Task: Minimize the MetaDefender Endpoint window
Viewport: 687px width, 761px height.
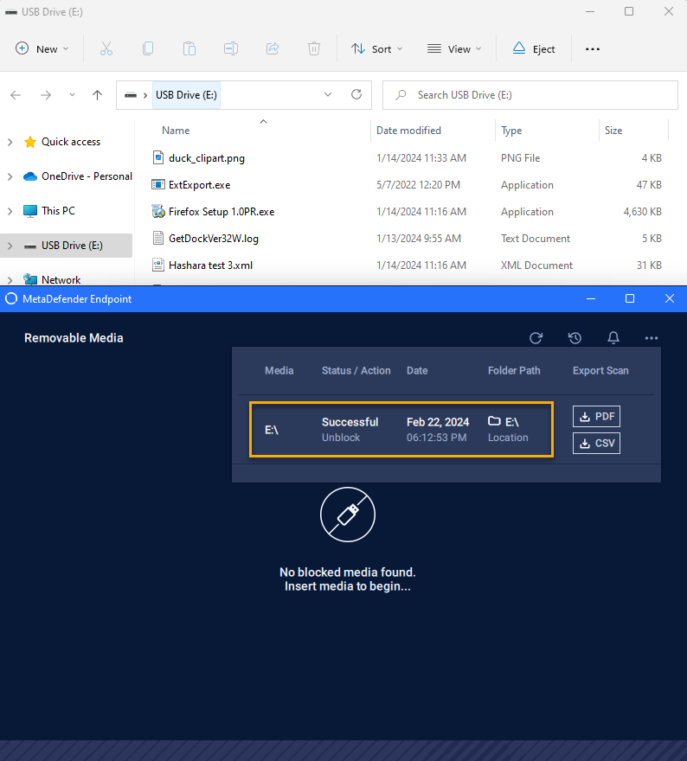Action: (x=591, y=299)
